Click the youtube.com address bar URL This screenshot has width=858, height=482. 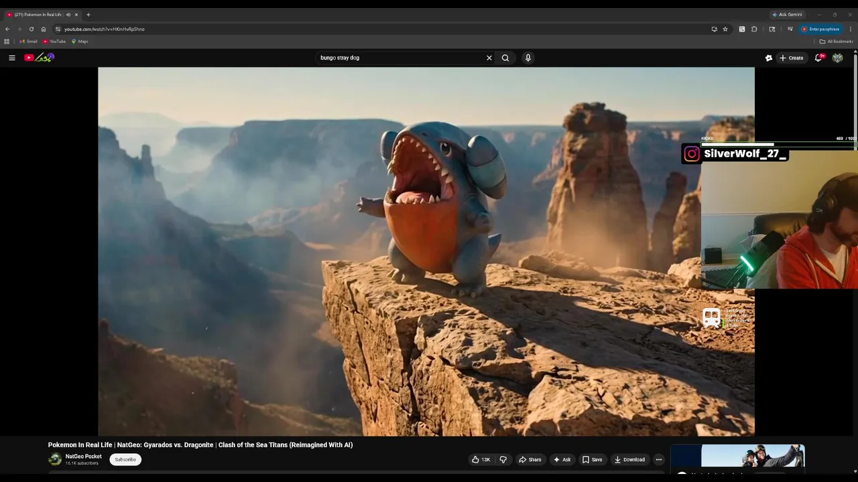(x=104, y=29)
